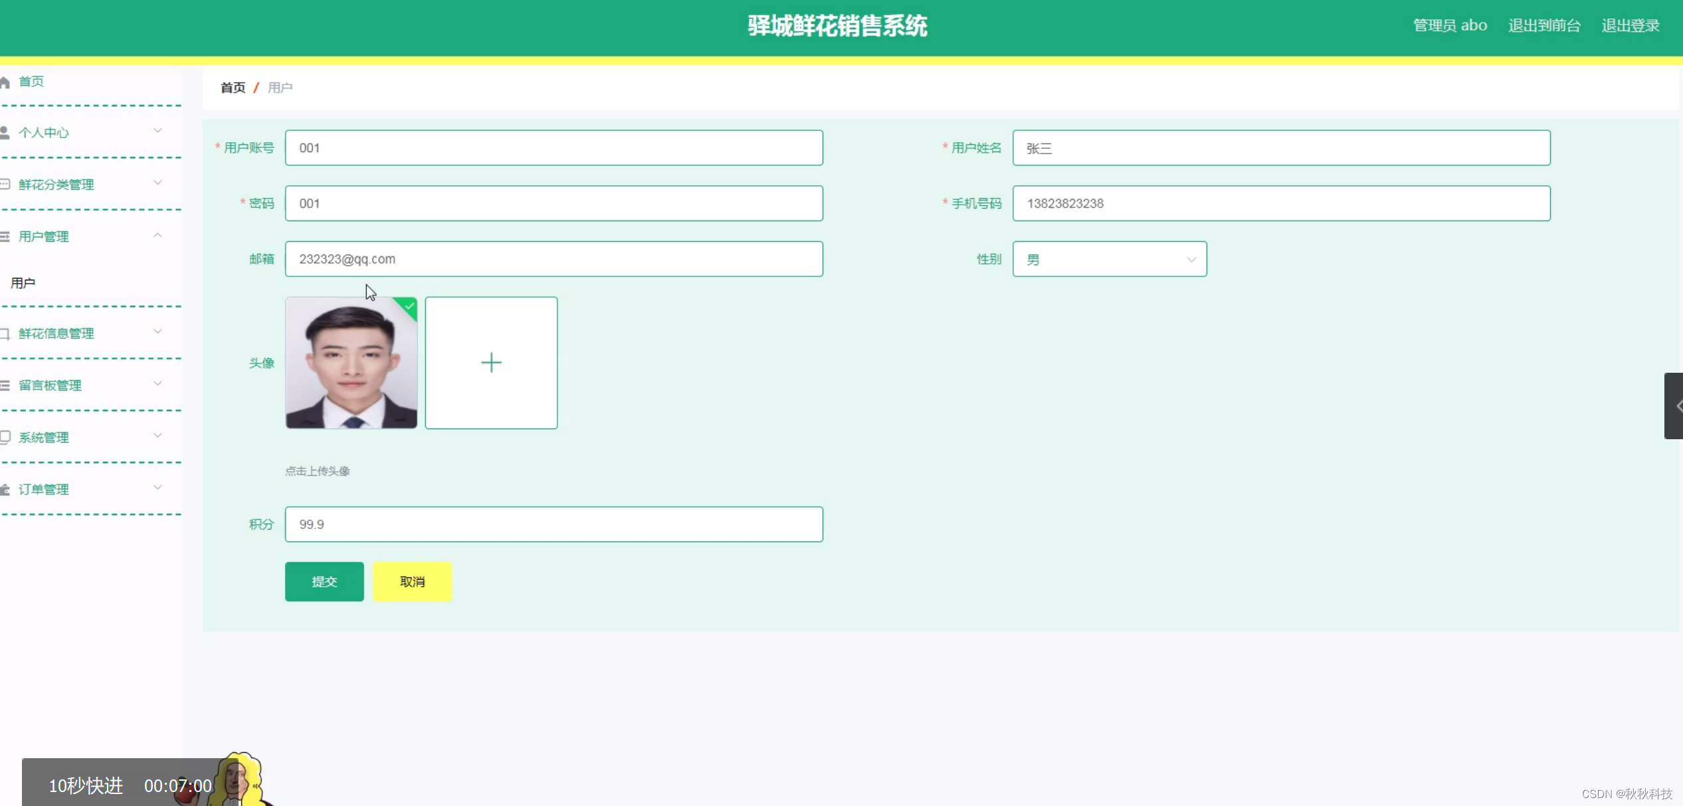Screen dimensions: 1683x806
Task: Click the home icon in sidebar
Action: [5, 82]
